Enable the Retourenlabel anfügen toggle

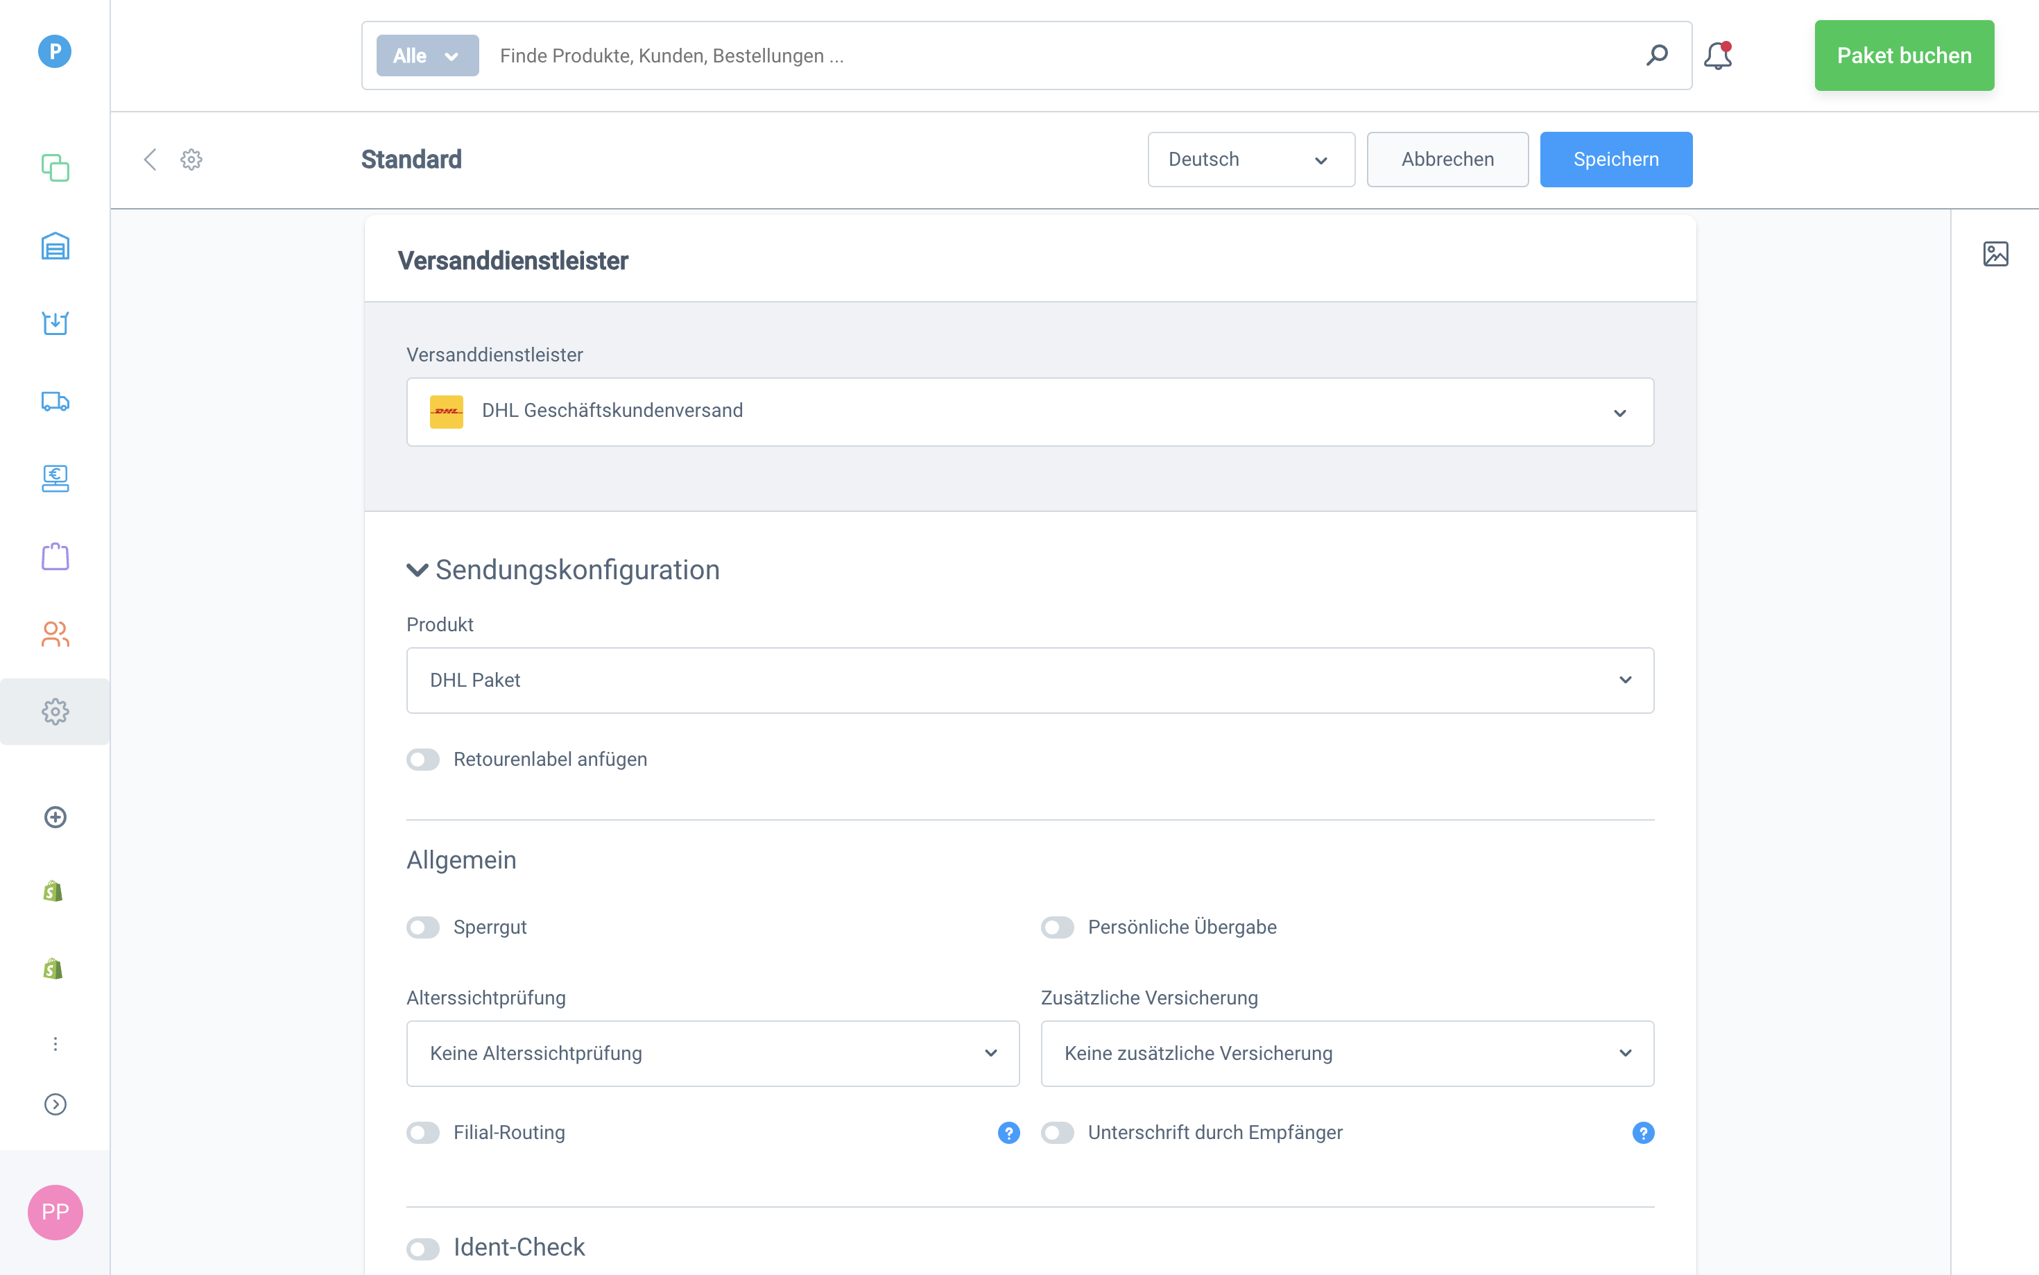[423, 760]
